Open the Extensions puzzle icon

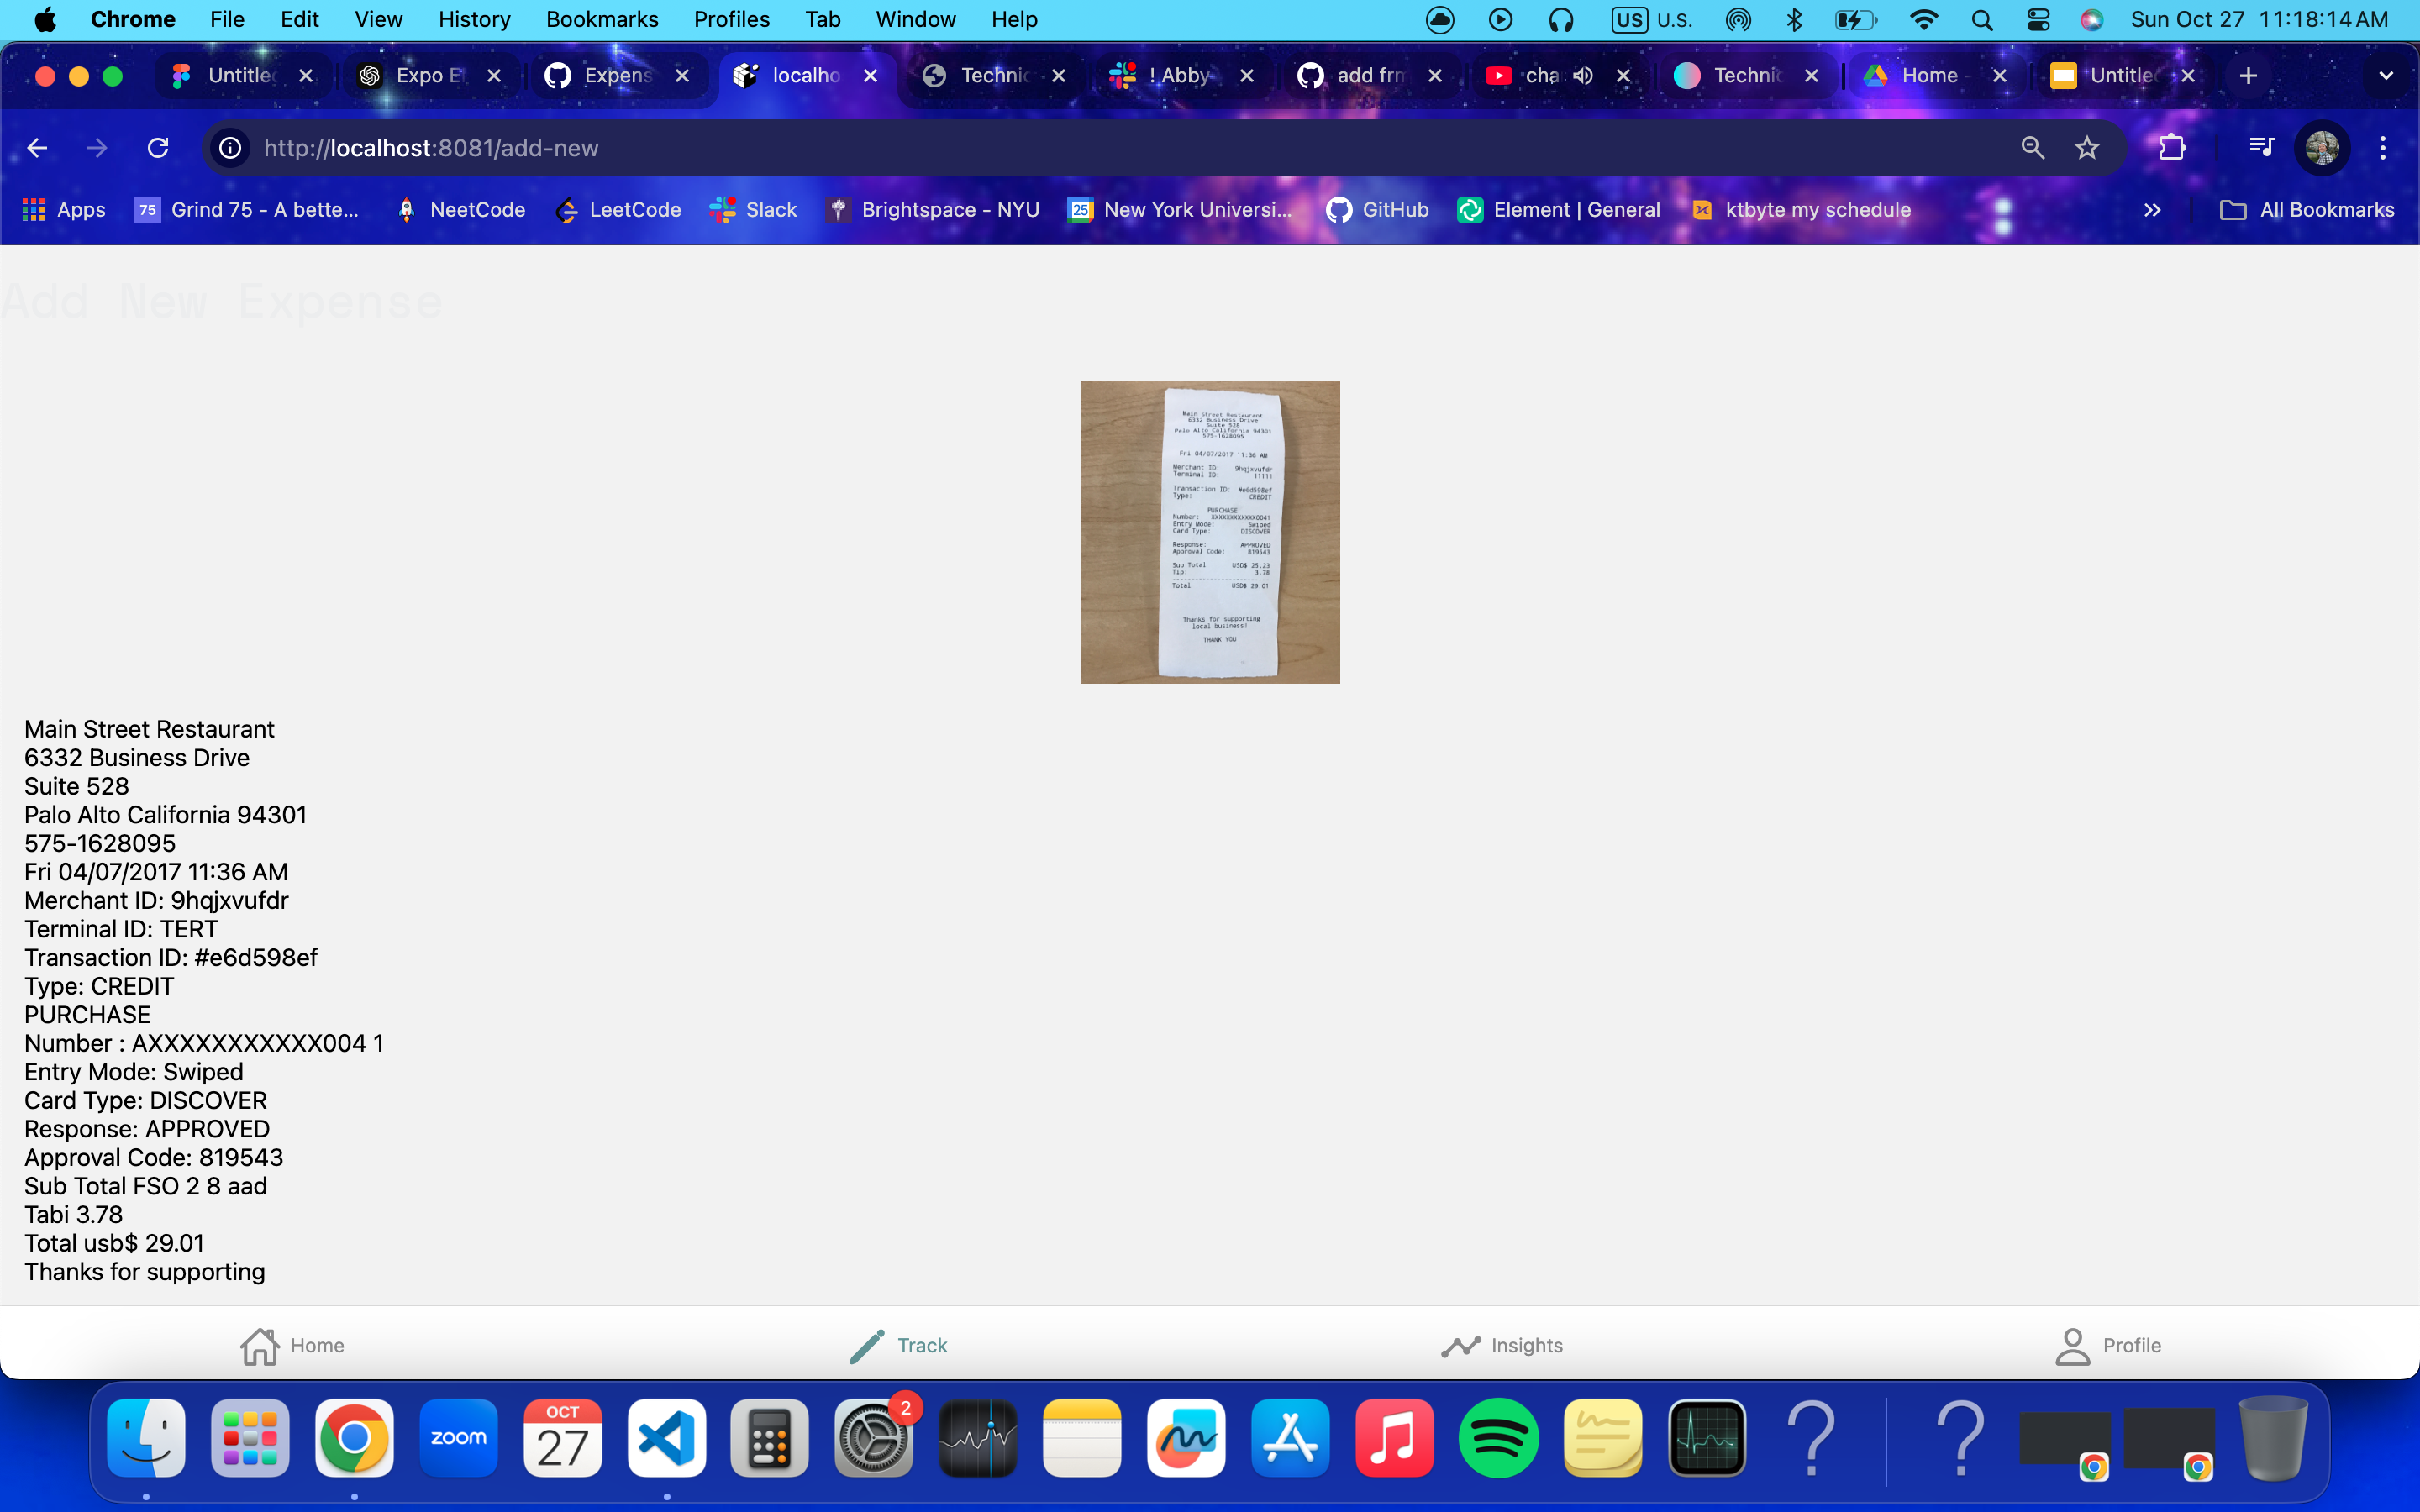tap(2171, 148)
